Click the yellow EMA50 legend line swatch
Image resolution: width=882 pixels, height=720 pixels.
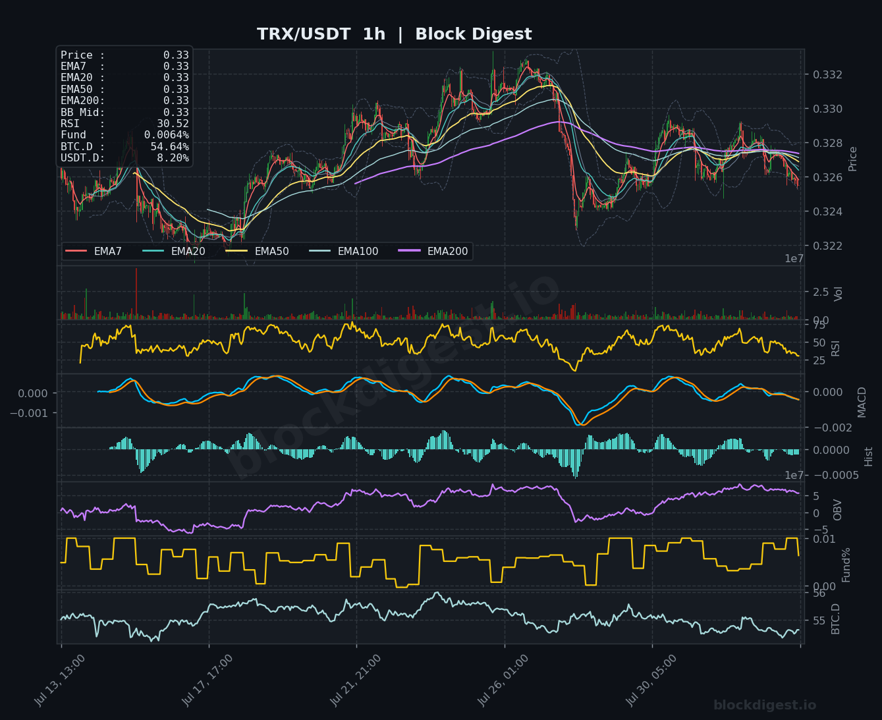[237, 252]
